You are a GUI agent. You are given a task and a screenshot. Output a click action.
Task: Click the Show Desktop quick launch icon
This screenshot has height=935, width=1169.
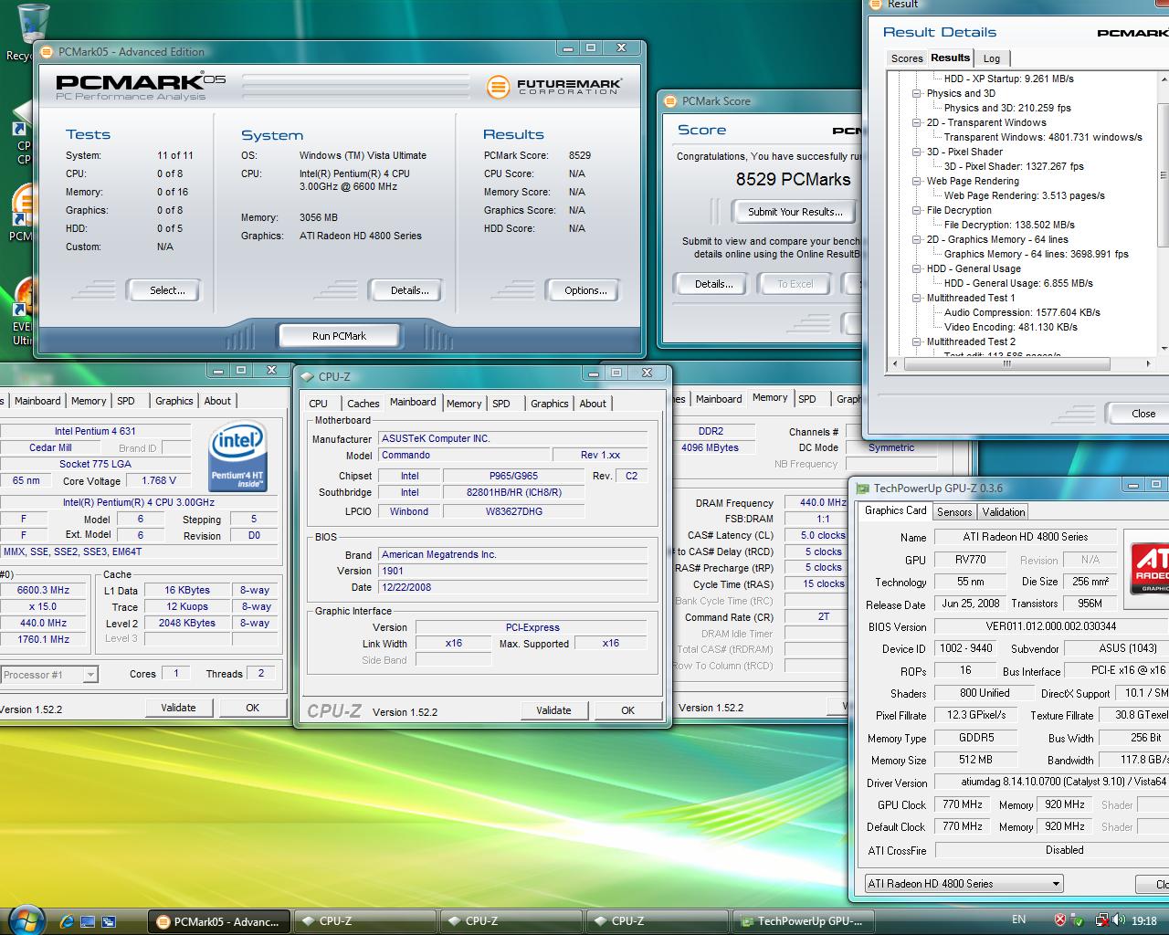click(x=89, y=921)
